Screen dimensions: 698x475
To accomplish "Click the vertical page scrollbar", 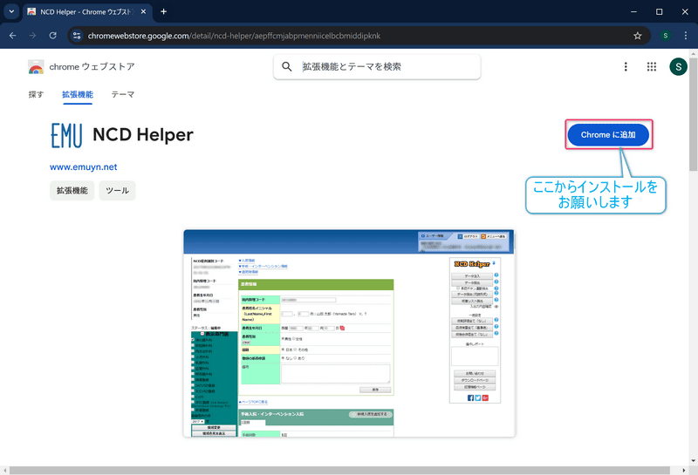I will (693, 113).
